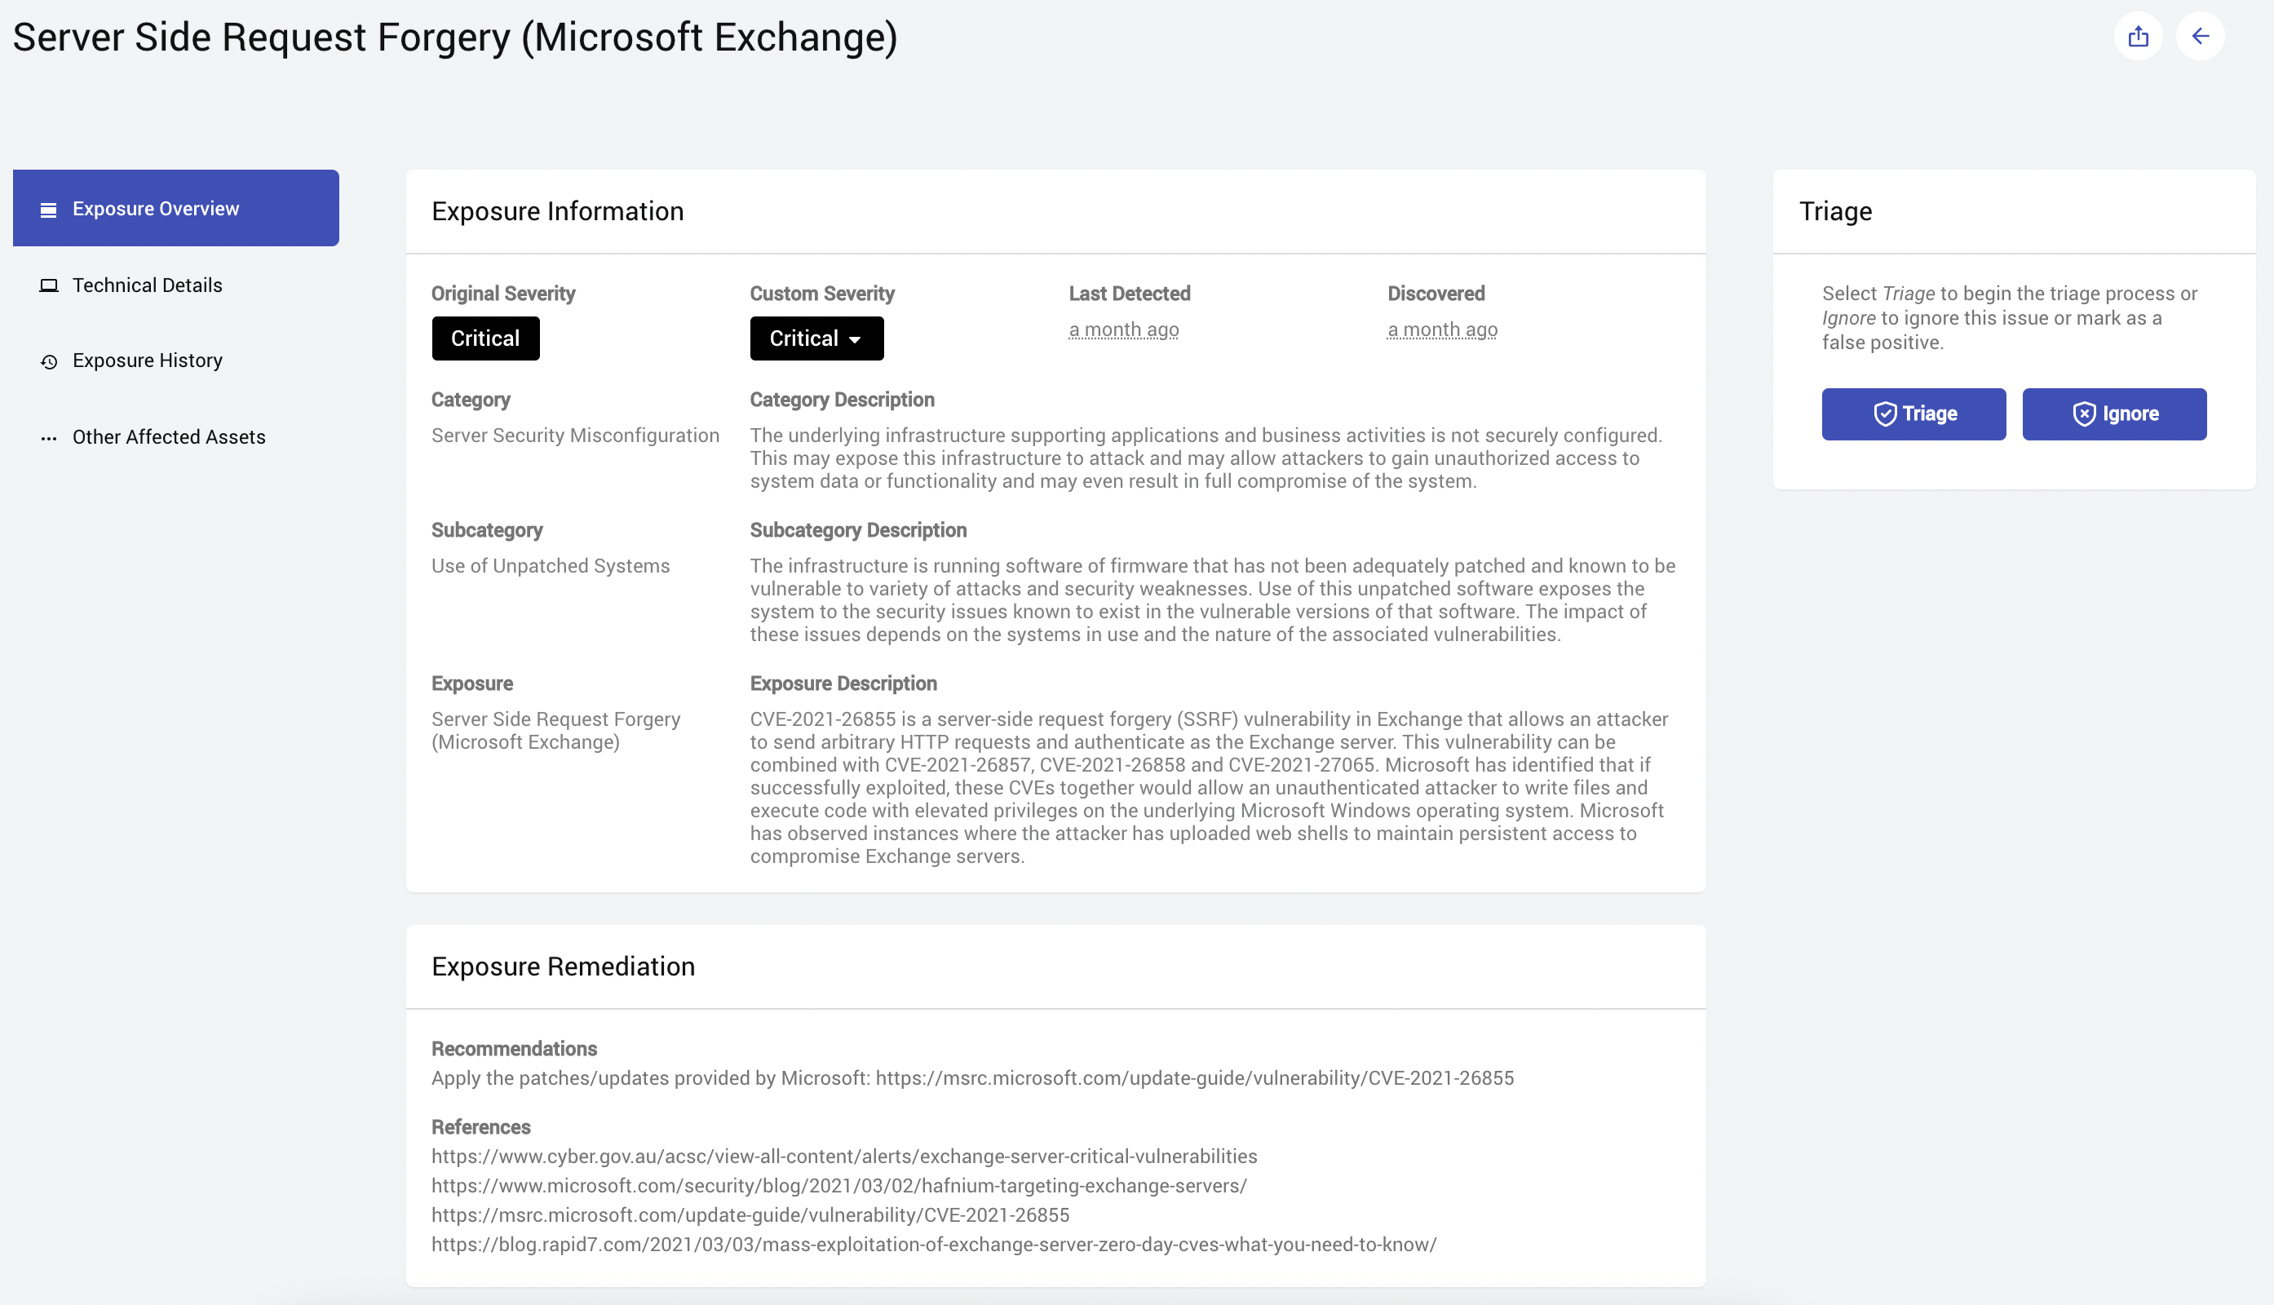Image resolution: width=2274 pixels, height=1305 pixels.
Task: Click the Exposure Overview list icon
Action: coord(48,210)
